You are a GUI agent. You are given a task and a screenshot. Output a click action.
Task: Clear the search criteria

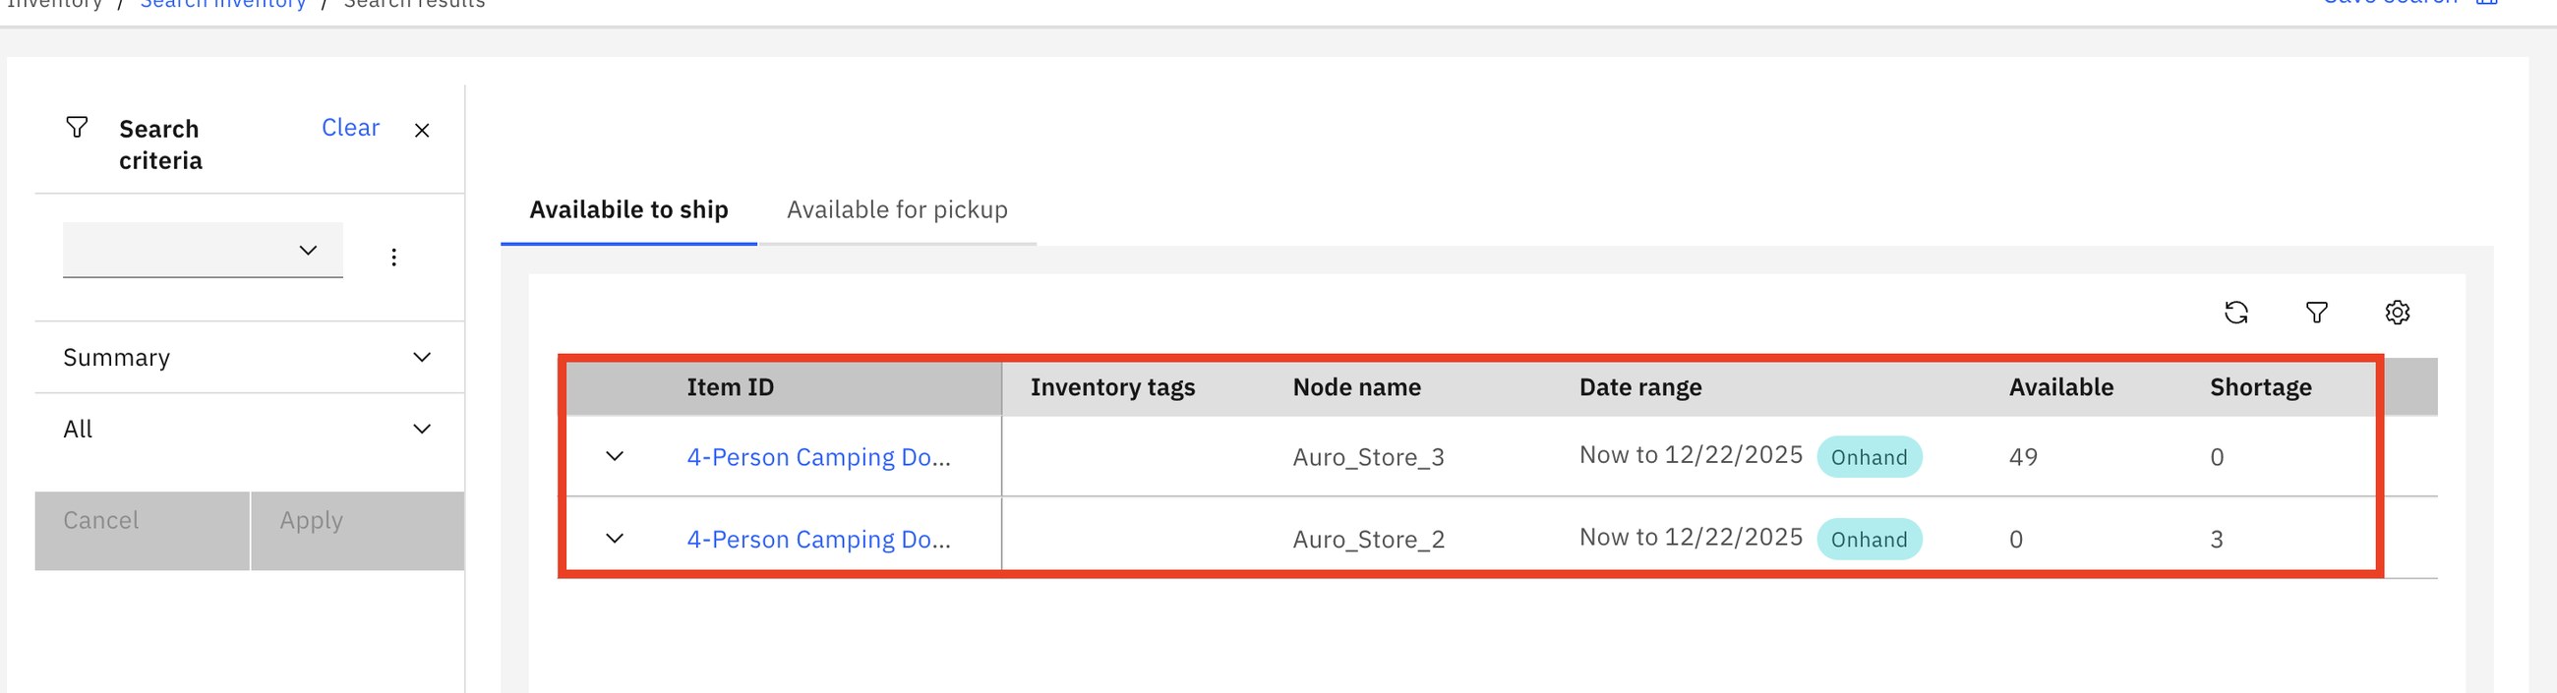click(350, 127)
